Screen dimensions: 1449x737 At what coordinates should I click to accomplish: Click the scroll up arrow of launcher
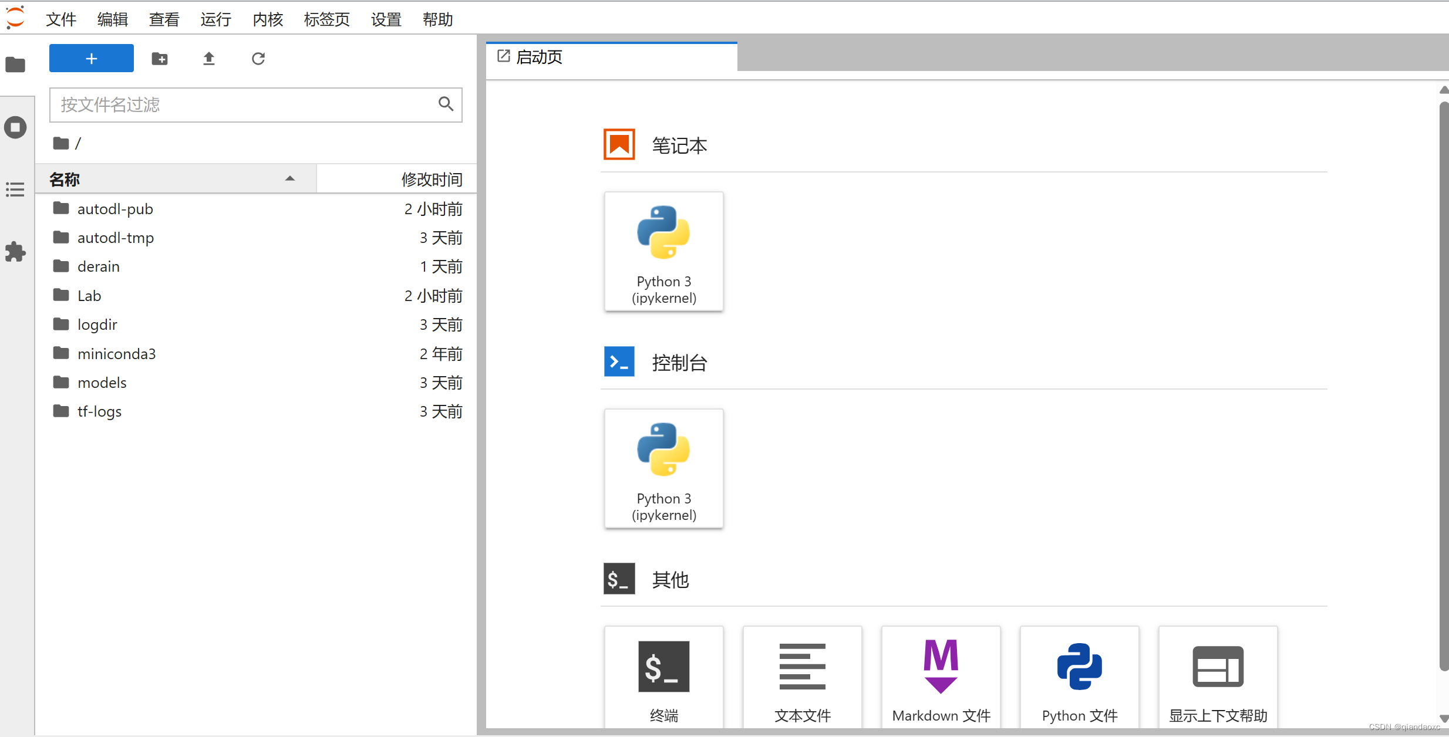coord(1444,90)
